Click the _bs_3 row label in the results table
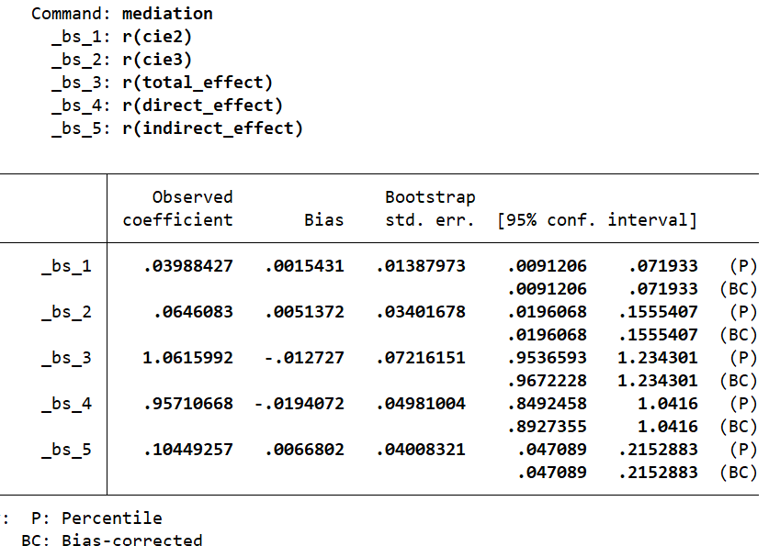Viewport: 780px width, 546px height. (66, 358)
